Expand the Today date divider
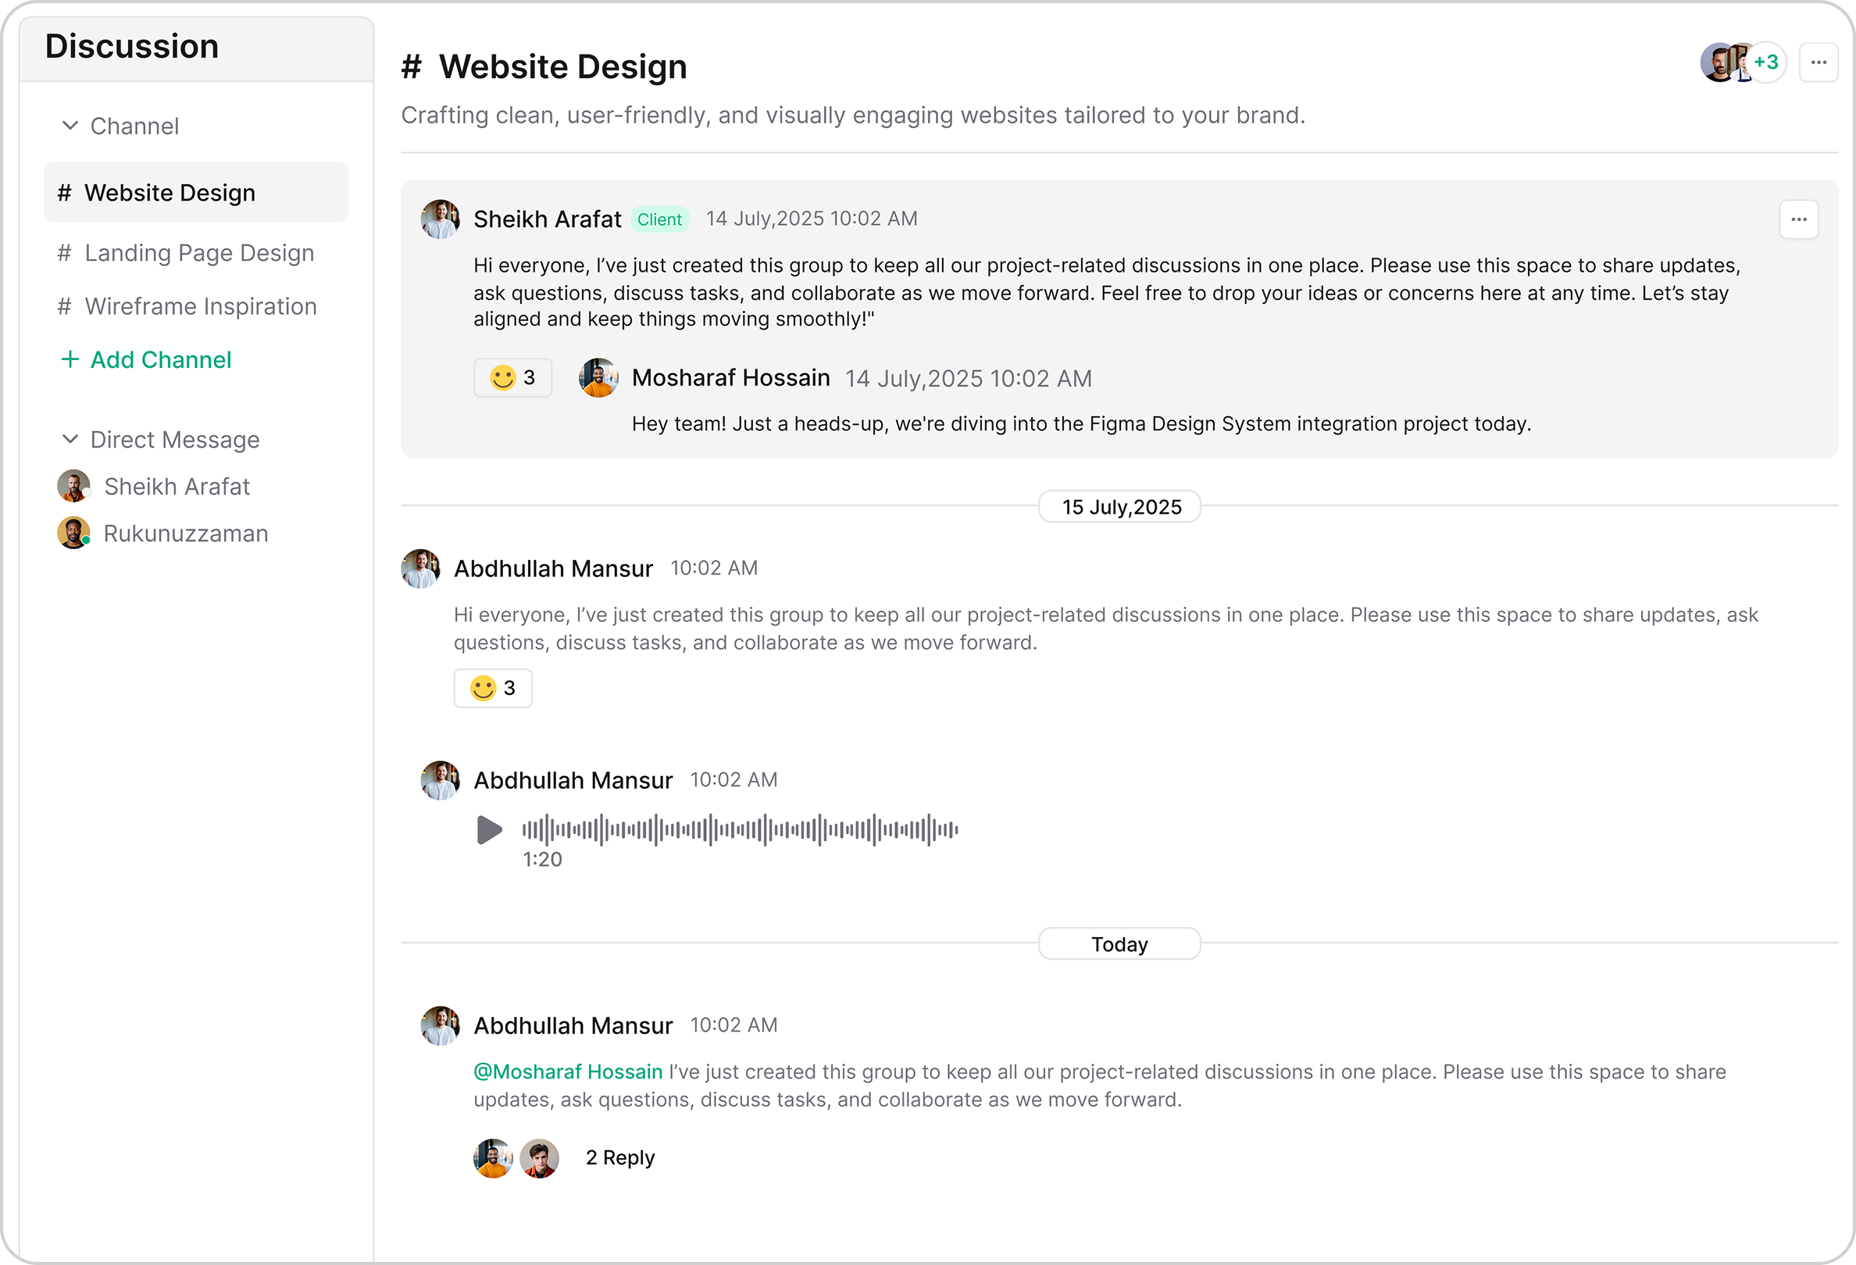Viewport: 1856px width, 1265px height. 1119,943
